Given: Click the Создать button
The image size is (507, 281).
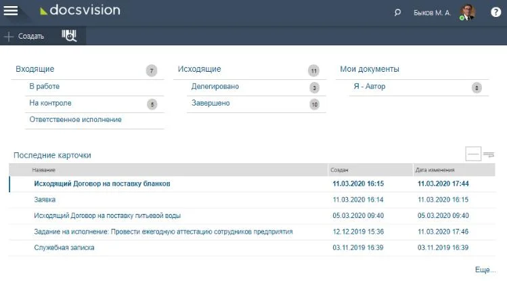Looking at the screenshot, I should coord(24,36).
